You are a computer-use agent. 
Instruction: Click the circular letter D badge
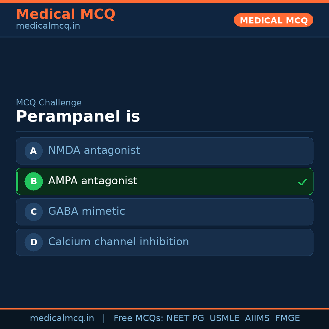[34, 242]
